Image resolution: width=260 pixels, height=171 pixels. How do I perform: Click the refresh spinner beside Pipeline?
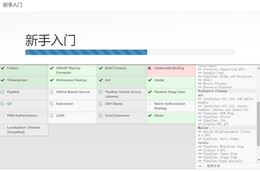2,92
